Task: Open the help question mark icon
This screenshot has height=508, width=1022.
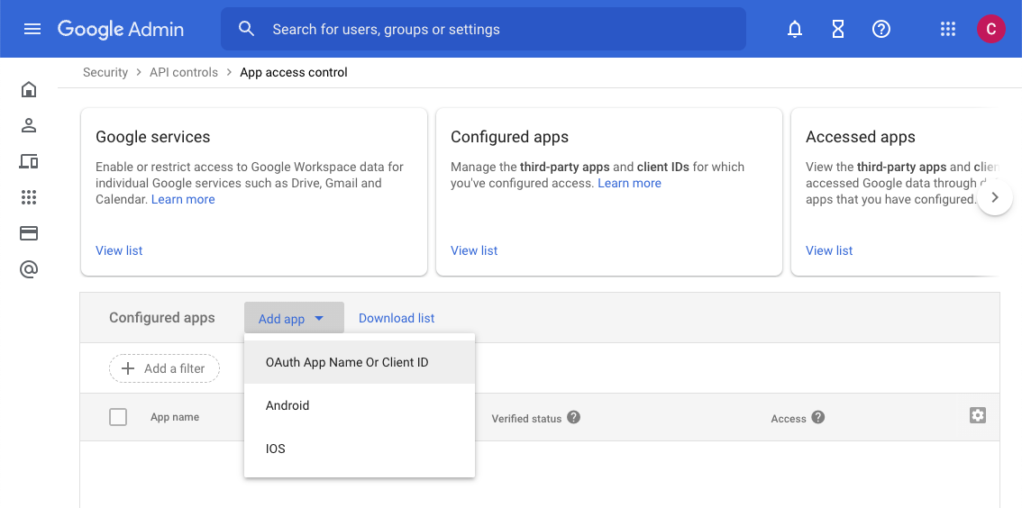Action: [x=881, y=30]
